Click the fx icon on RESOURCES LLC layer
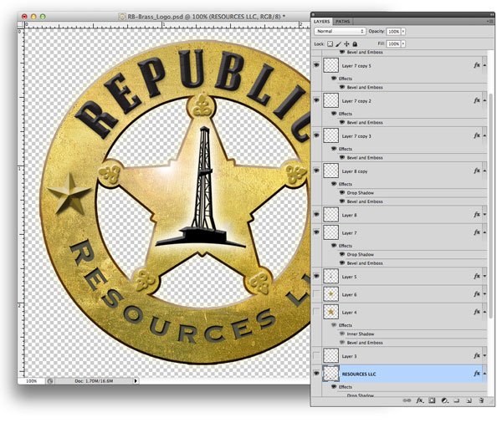This screenshot has height=433, width=497. pos(477,374)
